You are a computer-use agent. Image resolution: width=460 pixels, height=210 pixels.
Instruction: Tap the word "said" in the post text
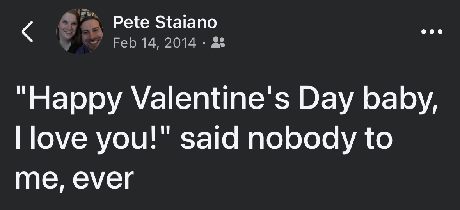[x=209, y=139]
